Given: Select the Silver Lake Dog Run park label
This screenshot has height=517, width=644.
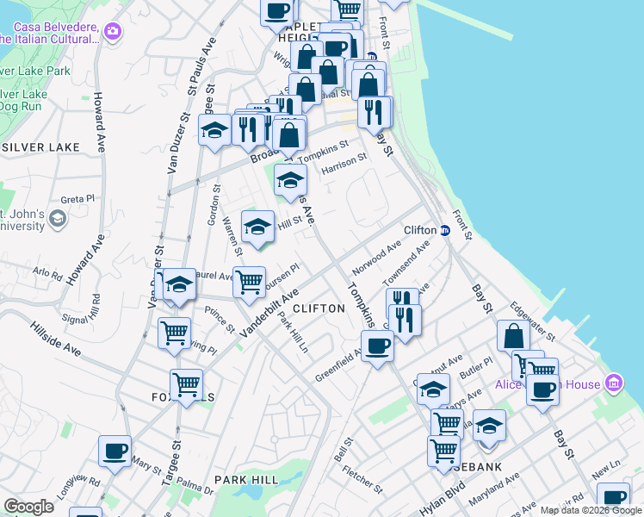Looking at the screenshot, I should click(x=23, y=100).
